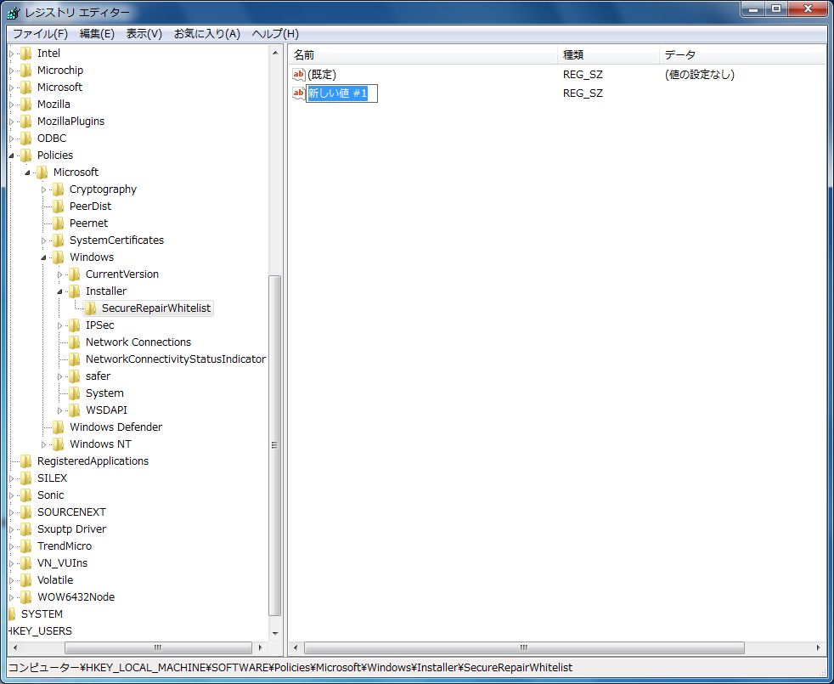Click the (既定) string value icon
Image resolution: width=834 pixels, height=684 pixels.
[x=299, y=75]
